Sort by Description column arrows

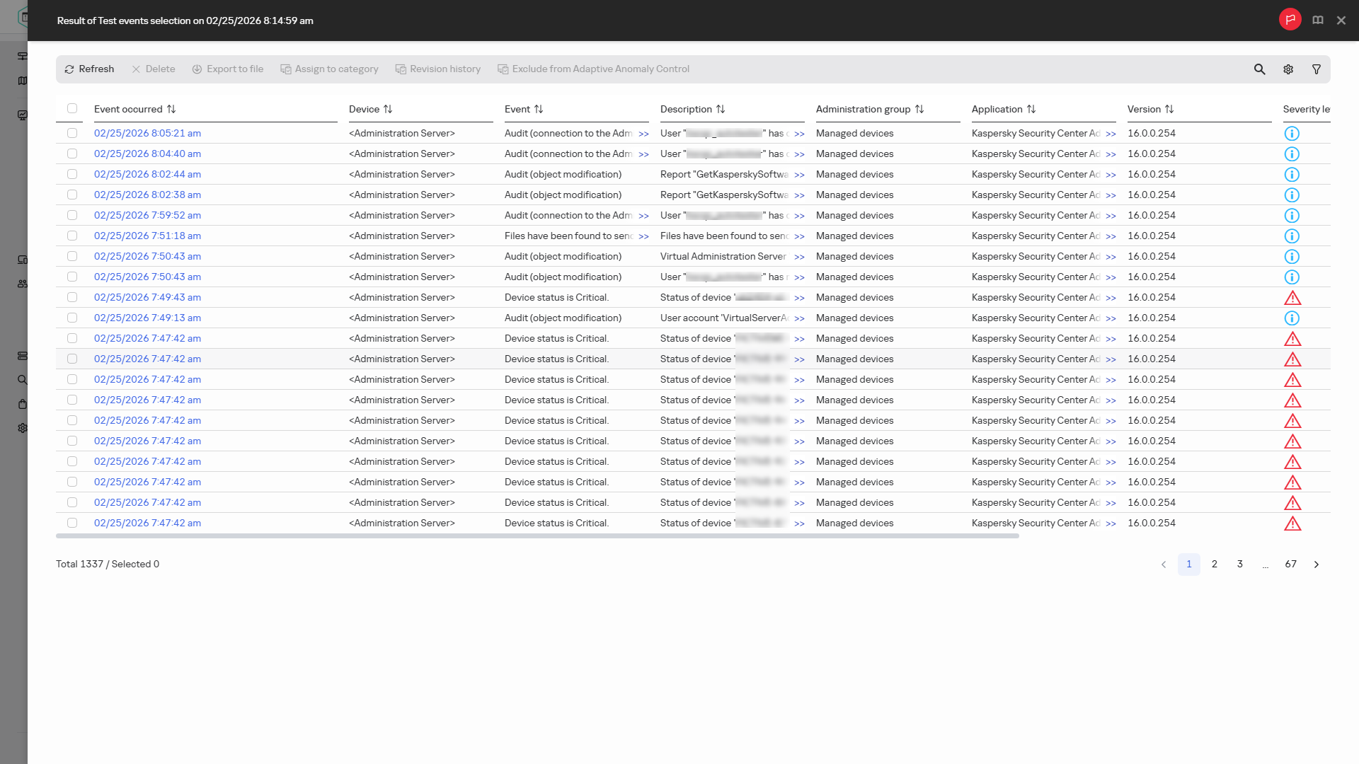tap(721, 109)
